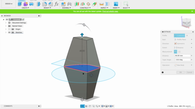Image resolution: width=195 pixels, height=109 pixels.
Task: Click the Look At icon
Action: coord(86,106)
